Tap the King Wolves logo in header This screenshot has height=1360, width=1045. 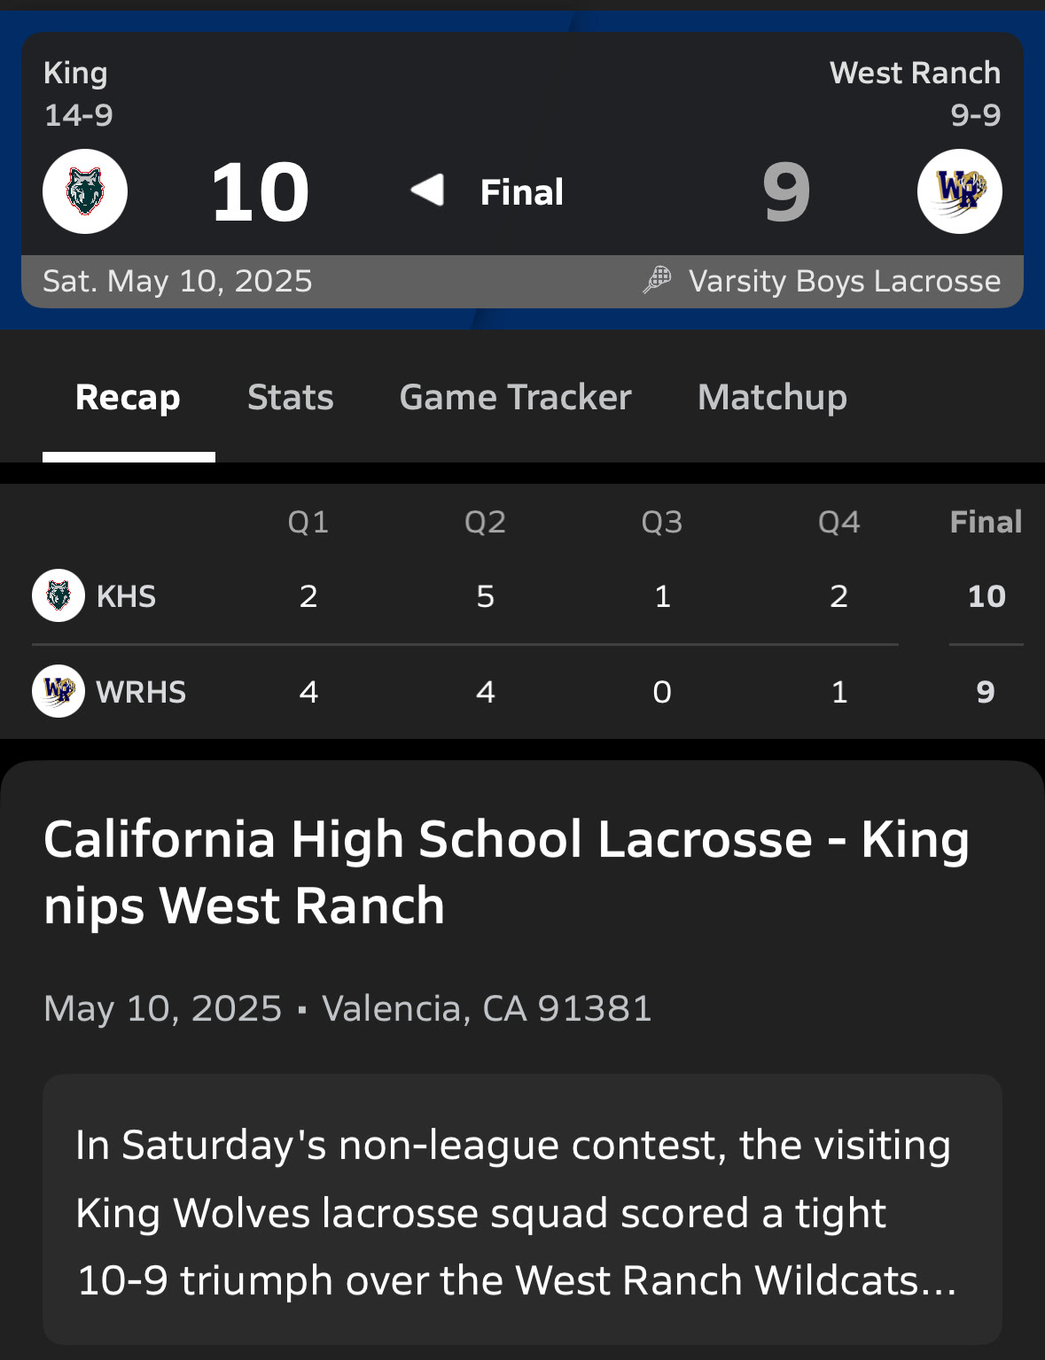(85, 191)
